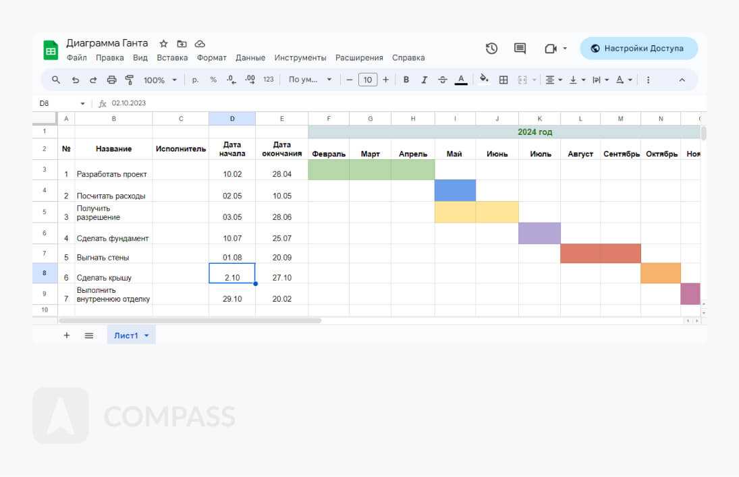Open the Расширения menu
The height and width of the screenshot is (477, 739).
pyautogui.click(x=359, y=58)
